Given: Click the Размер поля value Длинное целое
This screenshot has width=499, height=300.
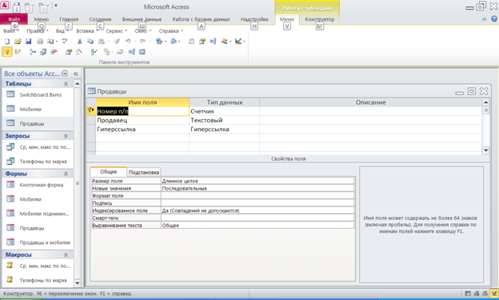Looking at the screenshot, I should tap(257, 181).
